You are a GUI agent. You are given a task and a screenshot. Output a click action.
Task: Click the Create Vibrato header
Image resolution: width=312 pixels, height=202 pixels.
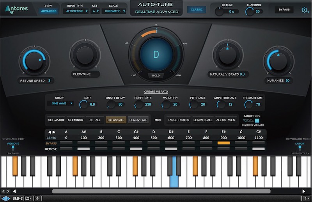(x=156, y=92)
